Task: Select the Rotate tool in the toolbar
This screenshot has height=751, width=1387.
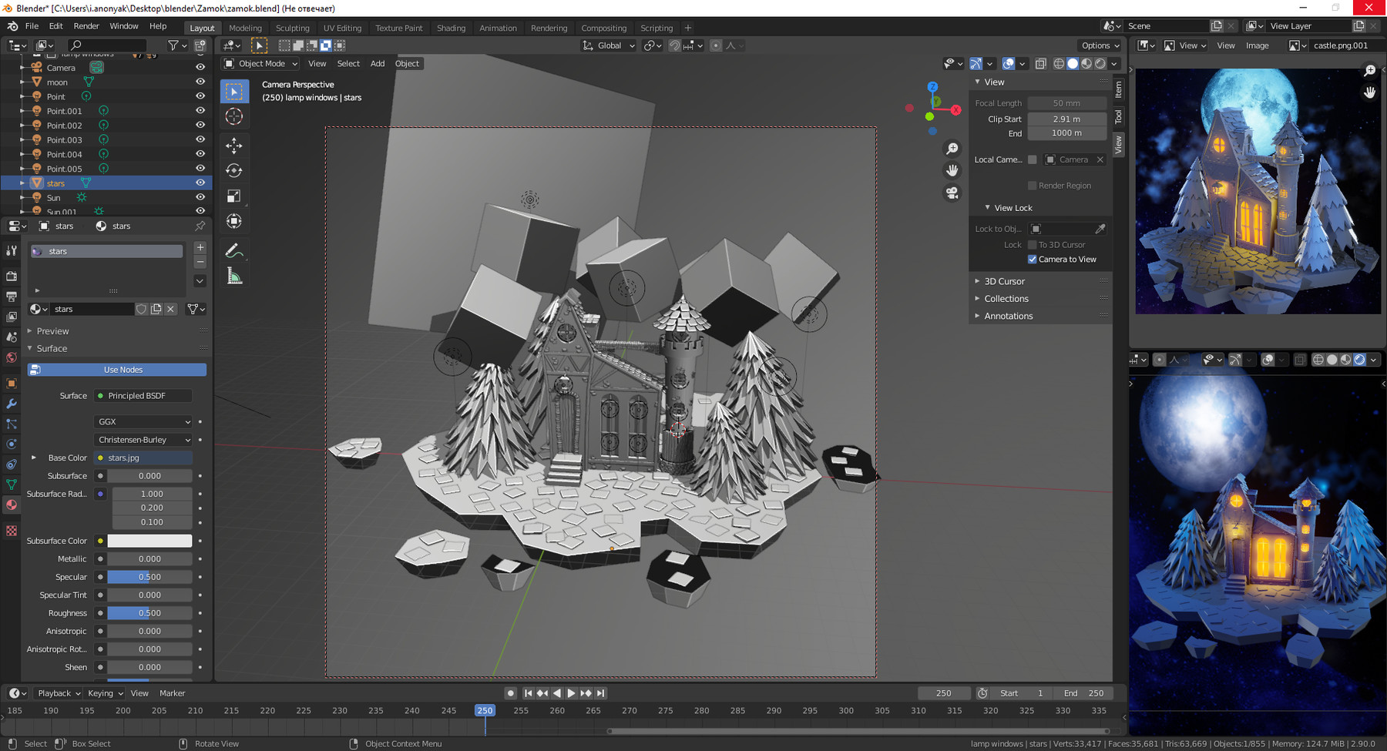Action: (x=234, y=170)
